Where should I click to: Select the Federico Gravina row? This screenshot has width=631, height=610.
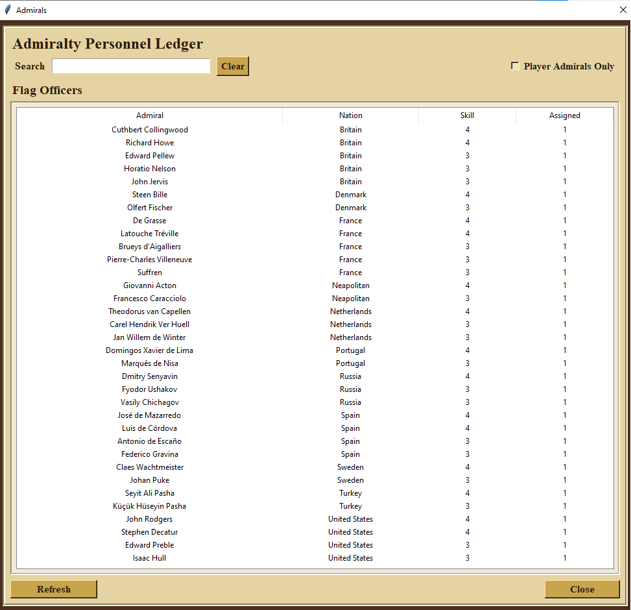point(315,454)
